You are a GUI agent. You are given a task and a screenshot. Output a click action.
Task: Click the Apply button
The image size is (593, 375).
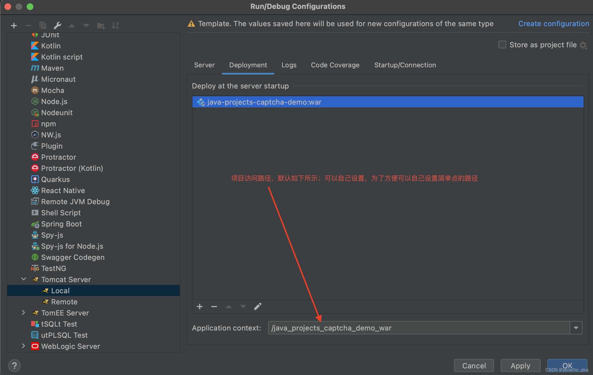click(520, 366)
